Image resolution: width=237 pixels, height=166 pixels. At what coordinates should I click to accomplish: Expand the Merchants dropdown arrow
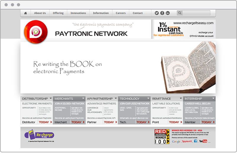click(x=83, y=98)
